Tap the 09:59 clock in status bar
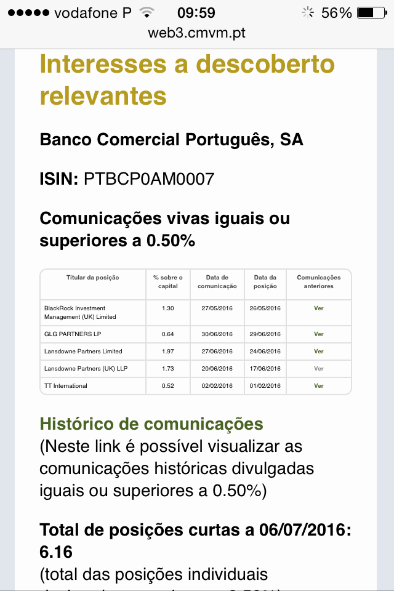Image resolution: width=394 pixels, height=591 pixels. coord(196,12)
